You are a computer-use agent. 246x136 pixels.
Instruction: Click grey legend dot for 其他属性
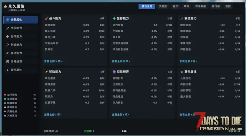tap(5, 116)
